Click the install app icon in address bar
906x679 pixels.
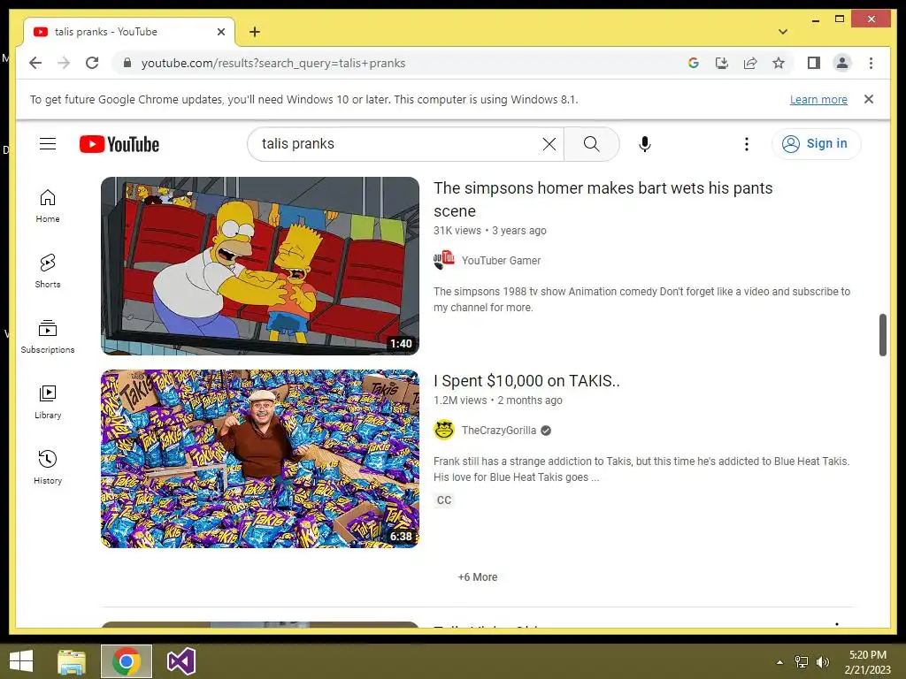[722, 63]
